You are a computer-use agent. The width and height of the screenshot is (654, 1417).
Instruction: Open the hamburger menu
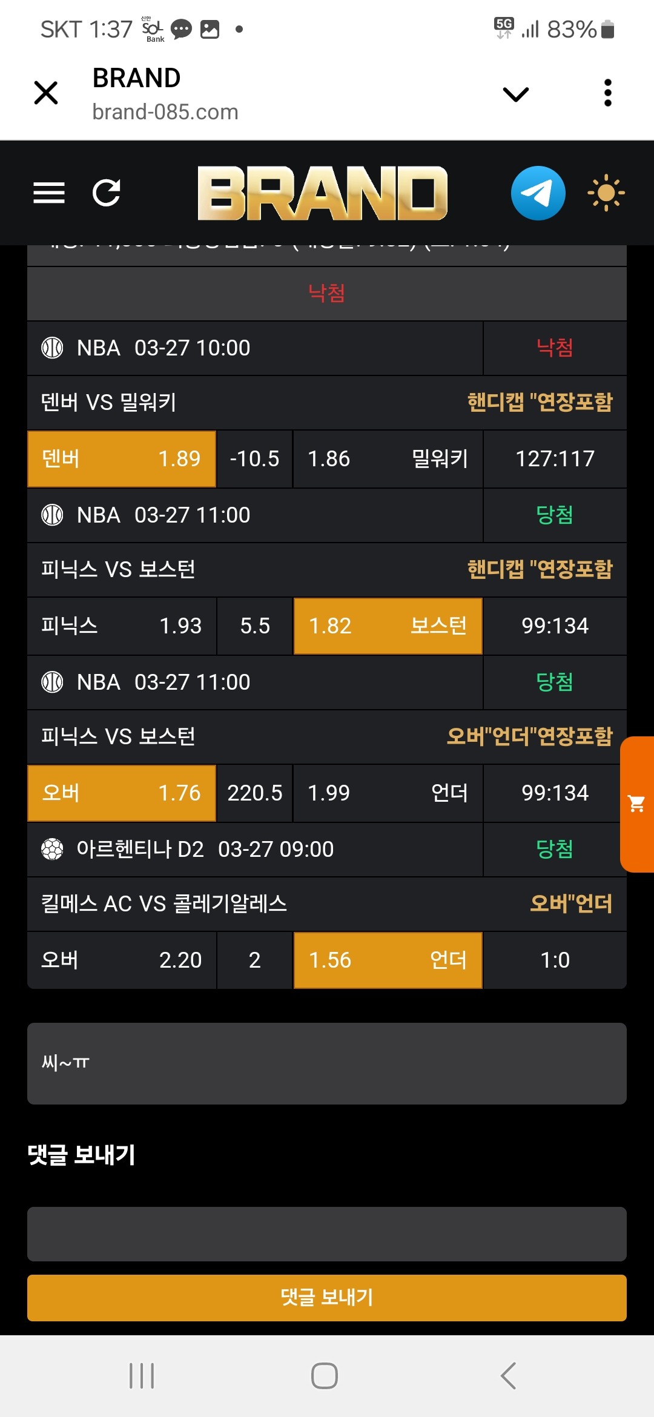(x=49, y=193)
